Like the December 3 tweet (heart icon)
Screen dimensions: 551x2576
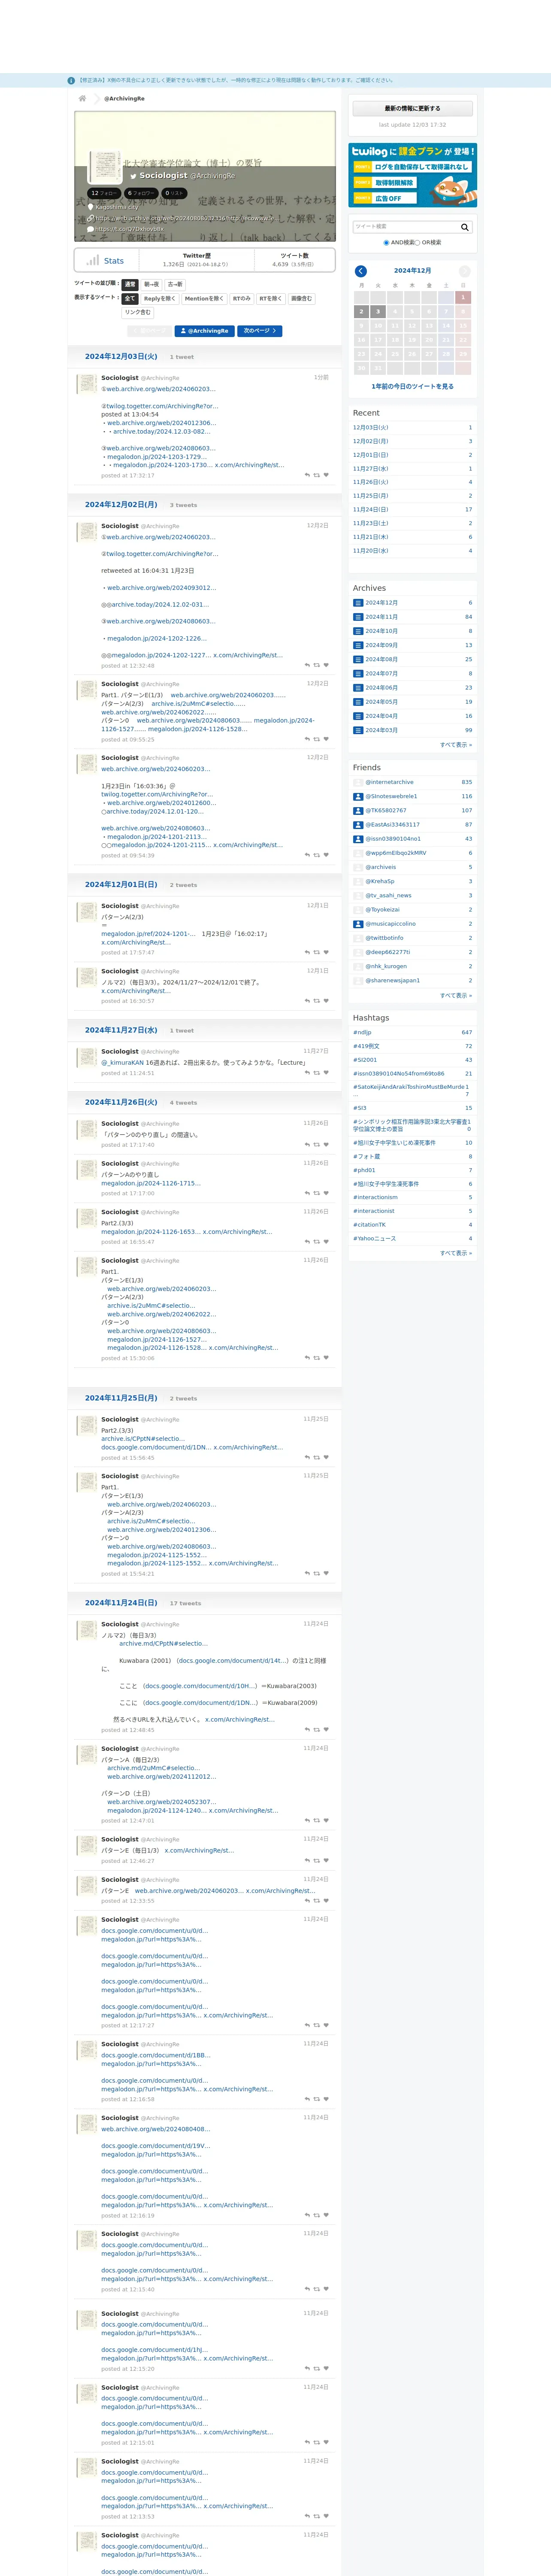tap(326, 475)
